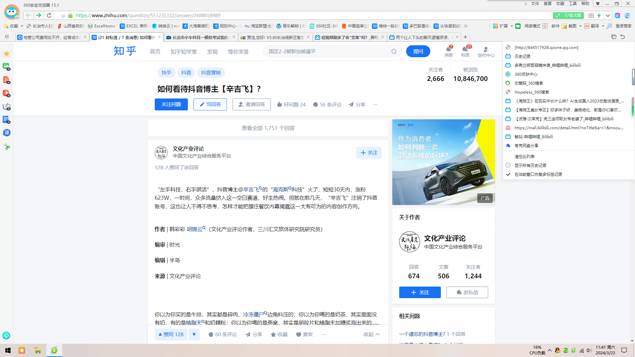Expand the 翻译 translate dropdown arrow
Viewport: 635px width, 357px height.
tap(603, 26)
